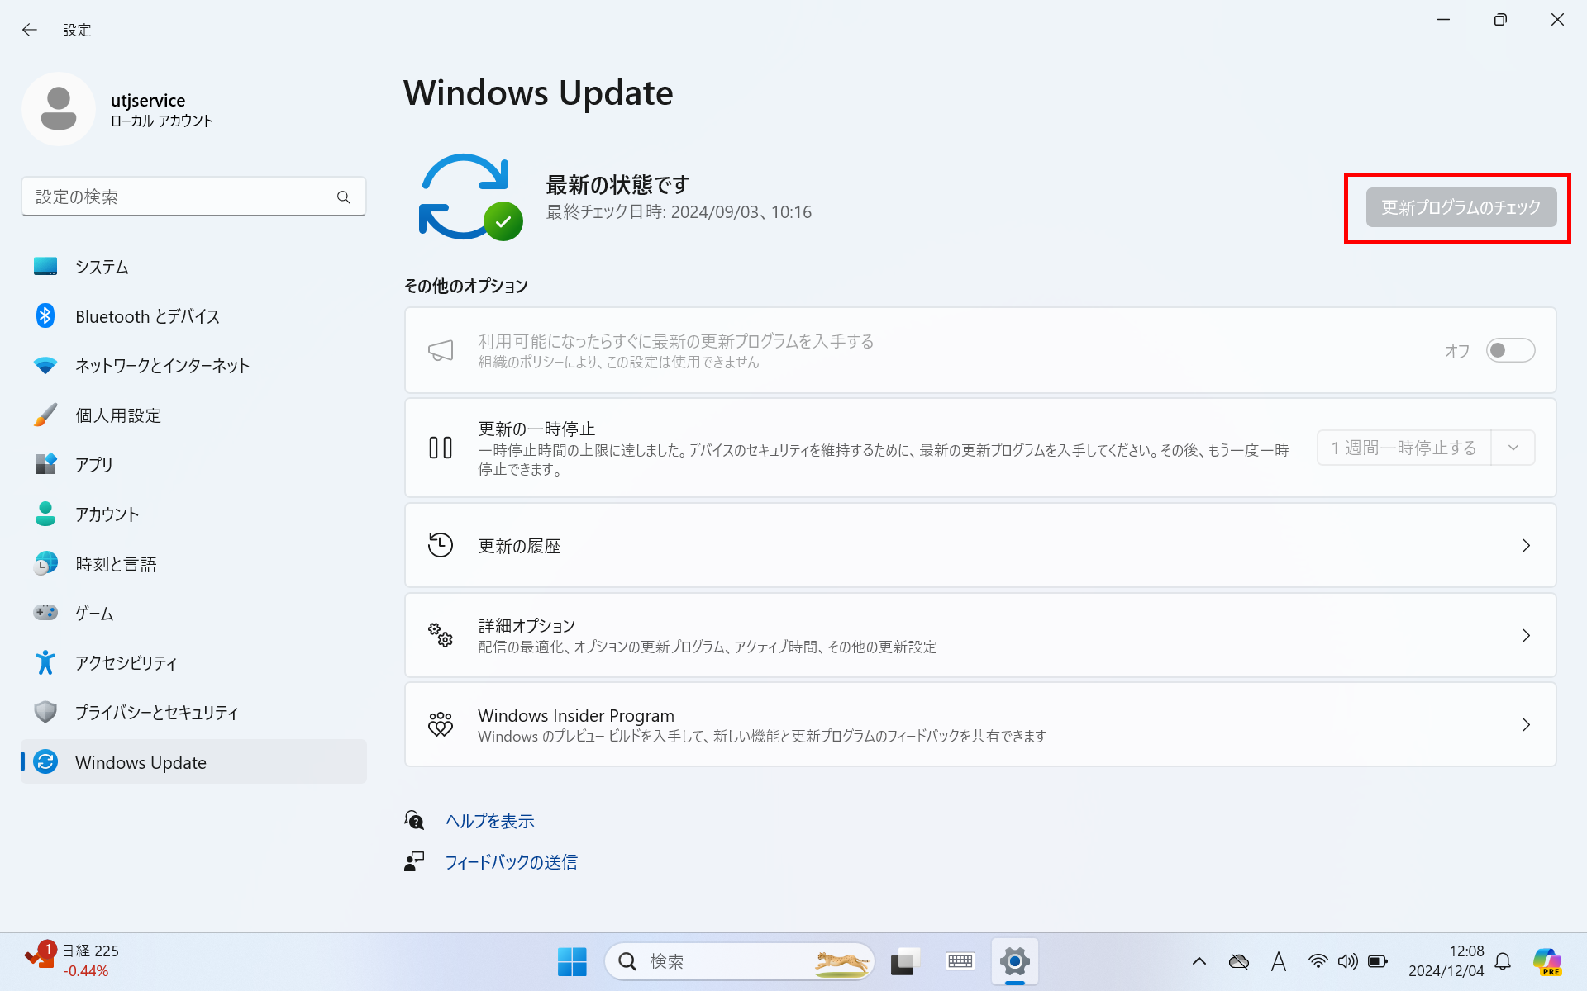
Task: Click the help icon next to ヘルプを表示
Action: click(x=414, y=820)
